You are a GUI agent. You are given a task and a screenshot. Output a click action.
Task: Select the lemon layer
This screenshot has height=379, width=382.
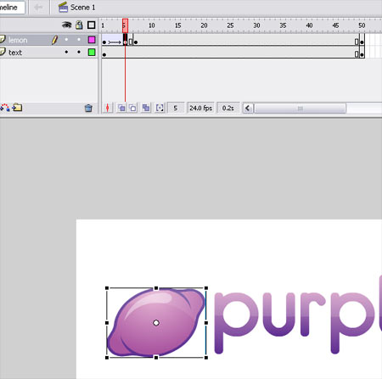coord(49,40)
